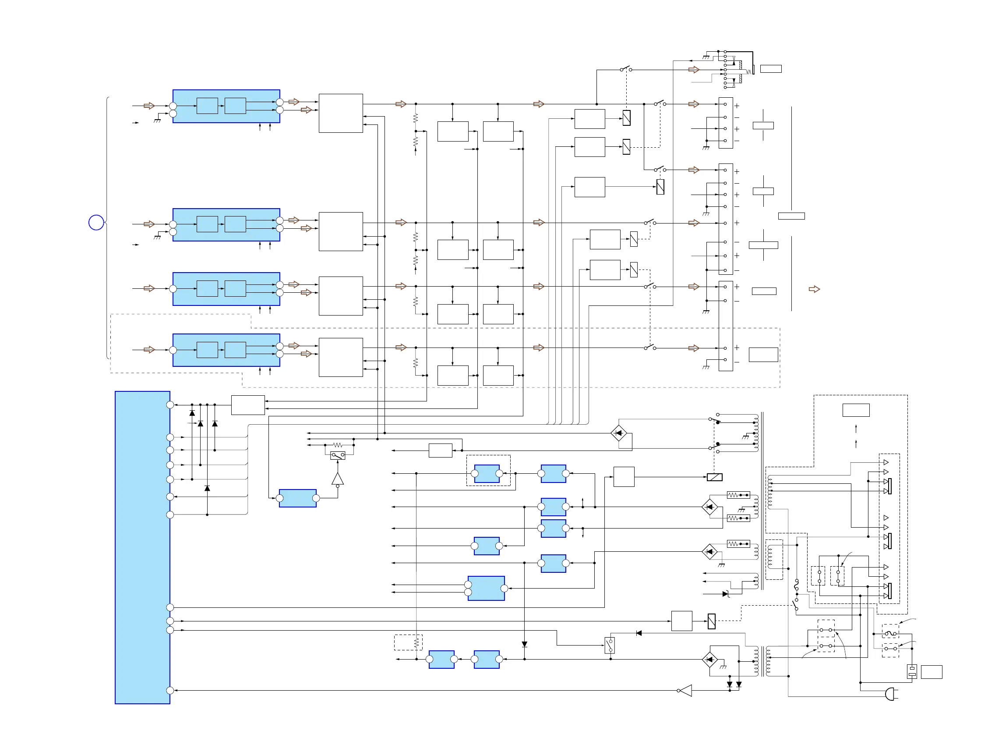This screenshot has height=738, width=981.
Task: Click the lone brown arrow at far right
Action: tap(814, 289)
